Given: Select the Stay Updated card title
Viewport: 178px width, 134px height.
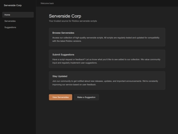Looking at the screenshot, I should pos(60,76).
